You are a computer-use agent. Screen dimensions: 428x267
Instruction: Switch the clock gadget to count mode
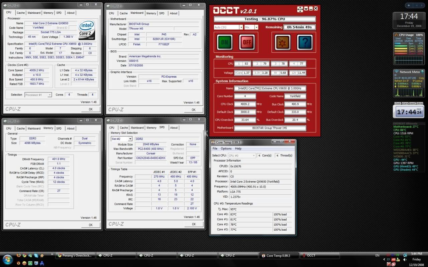tap(413, 103)
